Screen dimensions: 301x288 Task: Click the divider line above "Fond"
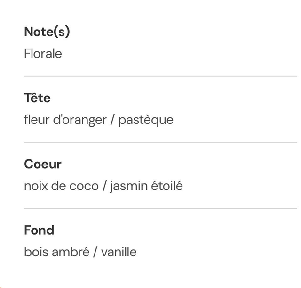click(160, 208)
